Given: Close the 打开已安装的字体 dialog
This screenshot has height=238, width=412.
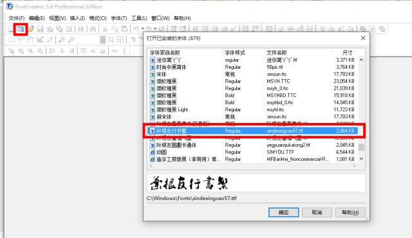Looking at the screenshot, I should tap(363, 38).
